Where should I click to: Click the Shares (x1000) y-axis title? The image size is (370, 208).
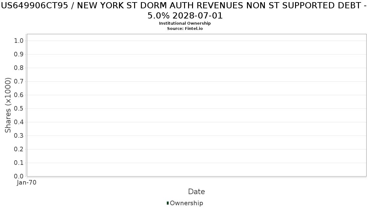[x=8, y=105]
